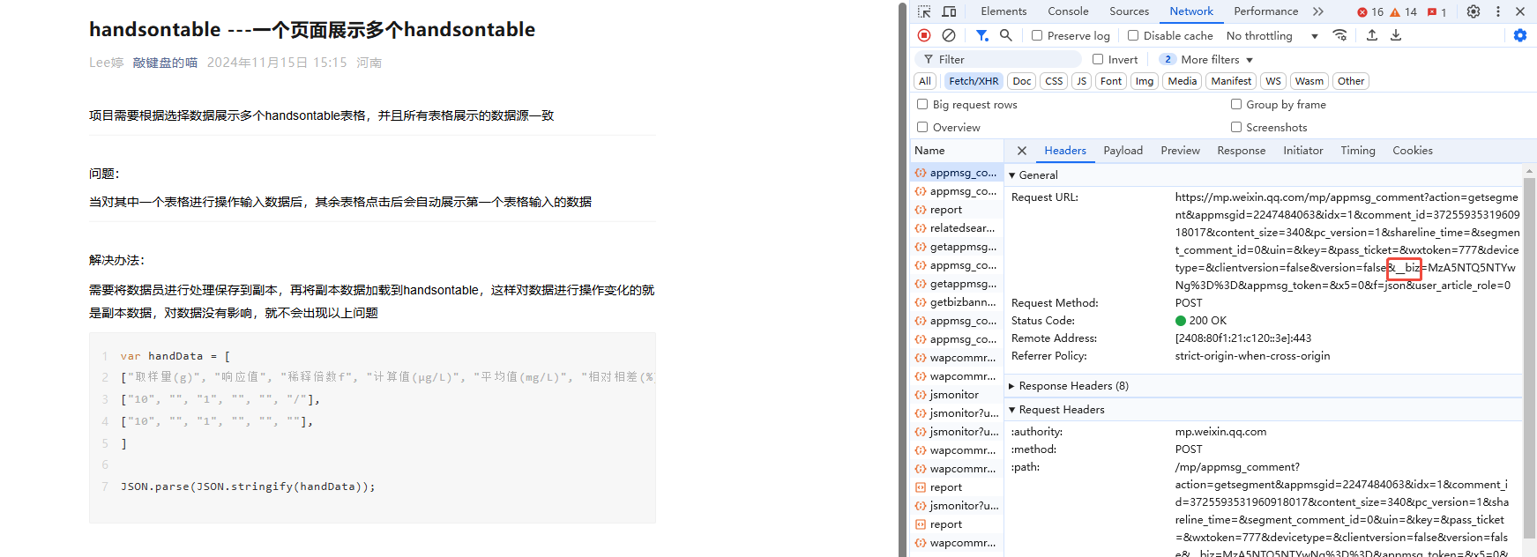Click the 14 warnings counter
Screen dimensions: 1537x557
tap(1403, 11)
